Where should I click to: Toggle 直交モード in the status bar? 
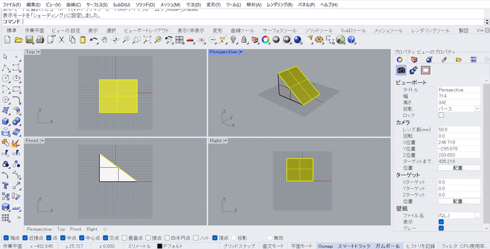pos(273,246)
